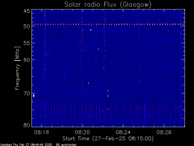Click the 08:20 time axis label
Screen dimensions: 194x146
coord(82,132)
